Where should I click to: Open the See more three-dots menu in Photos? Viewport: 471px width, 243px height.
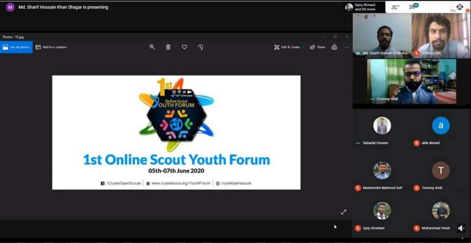[347, 47]
